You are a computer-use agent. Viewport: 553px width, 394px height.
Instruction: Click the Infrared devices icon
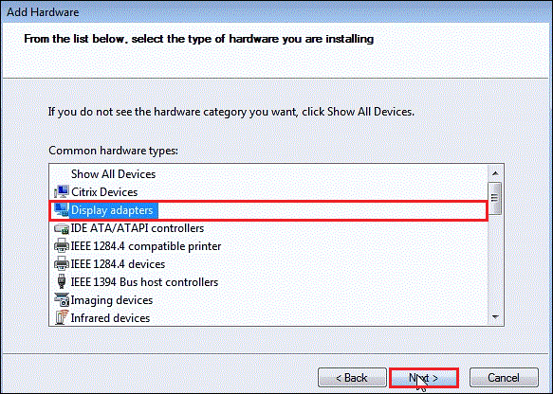(x=62, y=317)
